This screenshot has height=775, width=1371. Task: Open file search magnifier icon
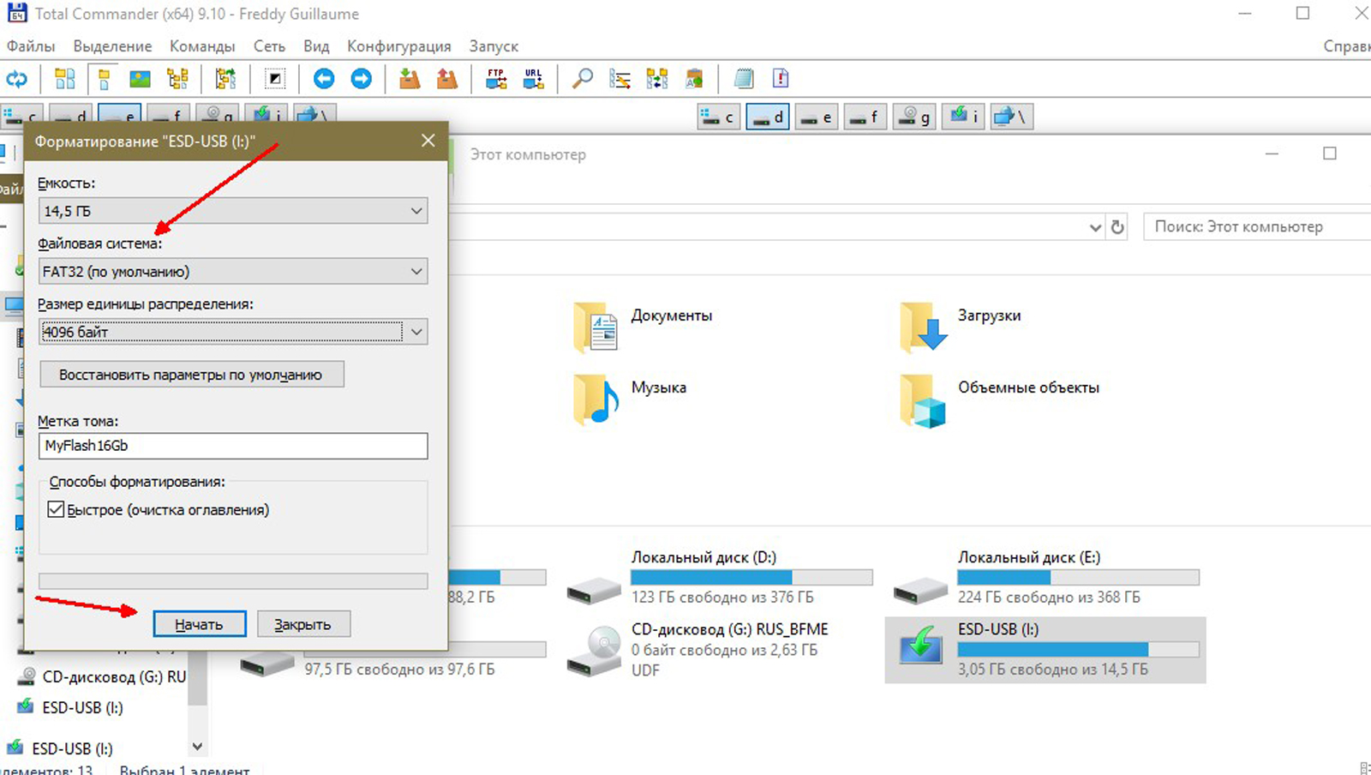point(583,80)
